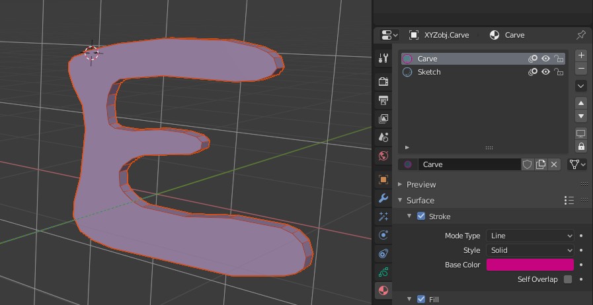The image size is (593, 305).
Task: Open the World properties tab
Action: (x=383, y=156)
